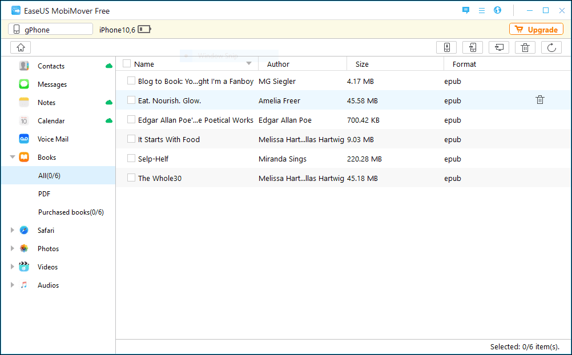Delete Eat. Nourish. Glow. via row trash icon

pyautogui.click(x=540, y=100)
